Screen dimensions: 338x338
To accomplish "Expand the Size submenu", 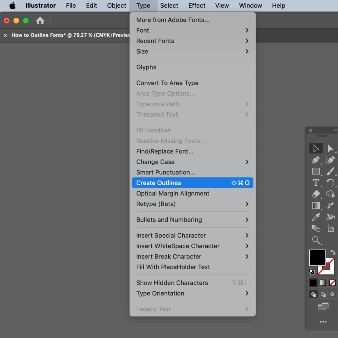I will 192,52.
